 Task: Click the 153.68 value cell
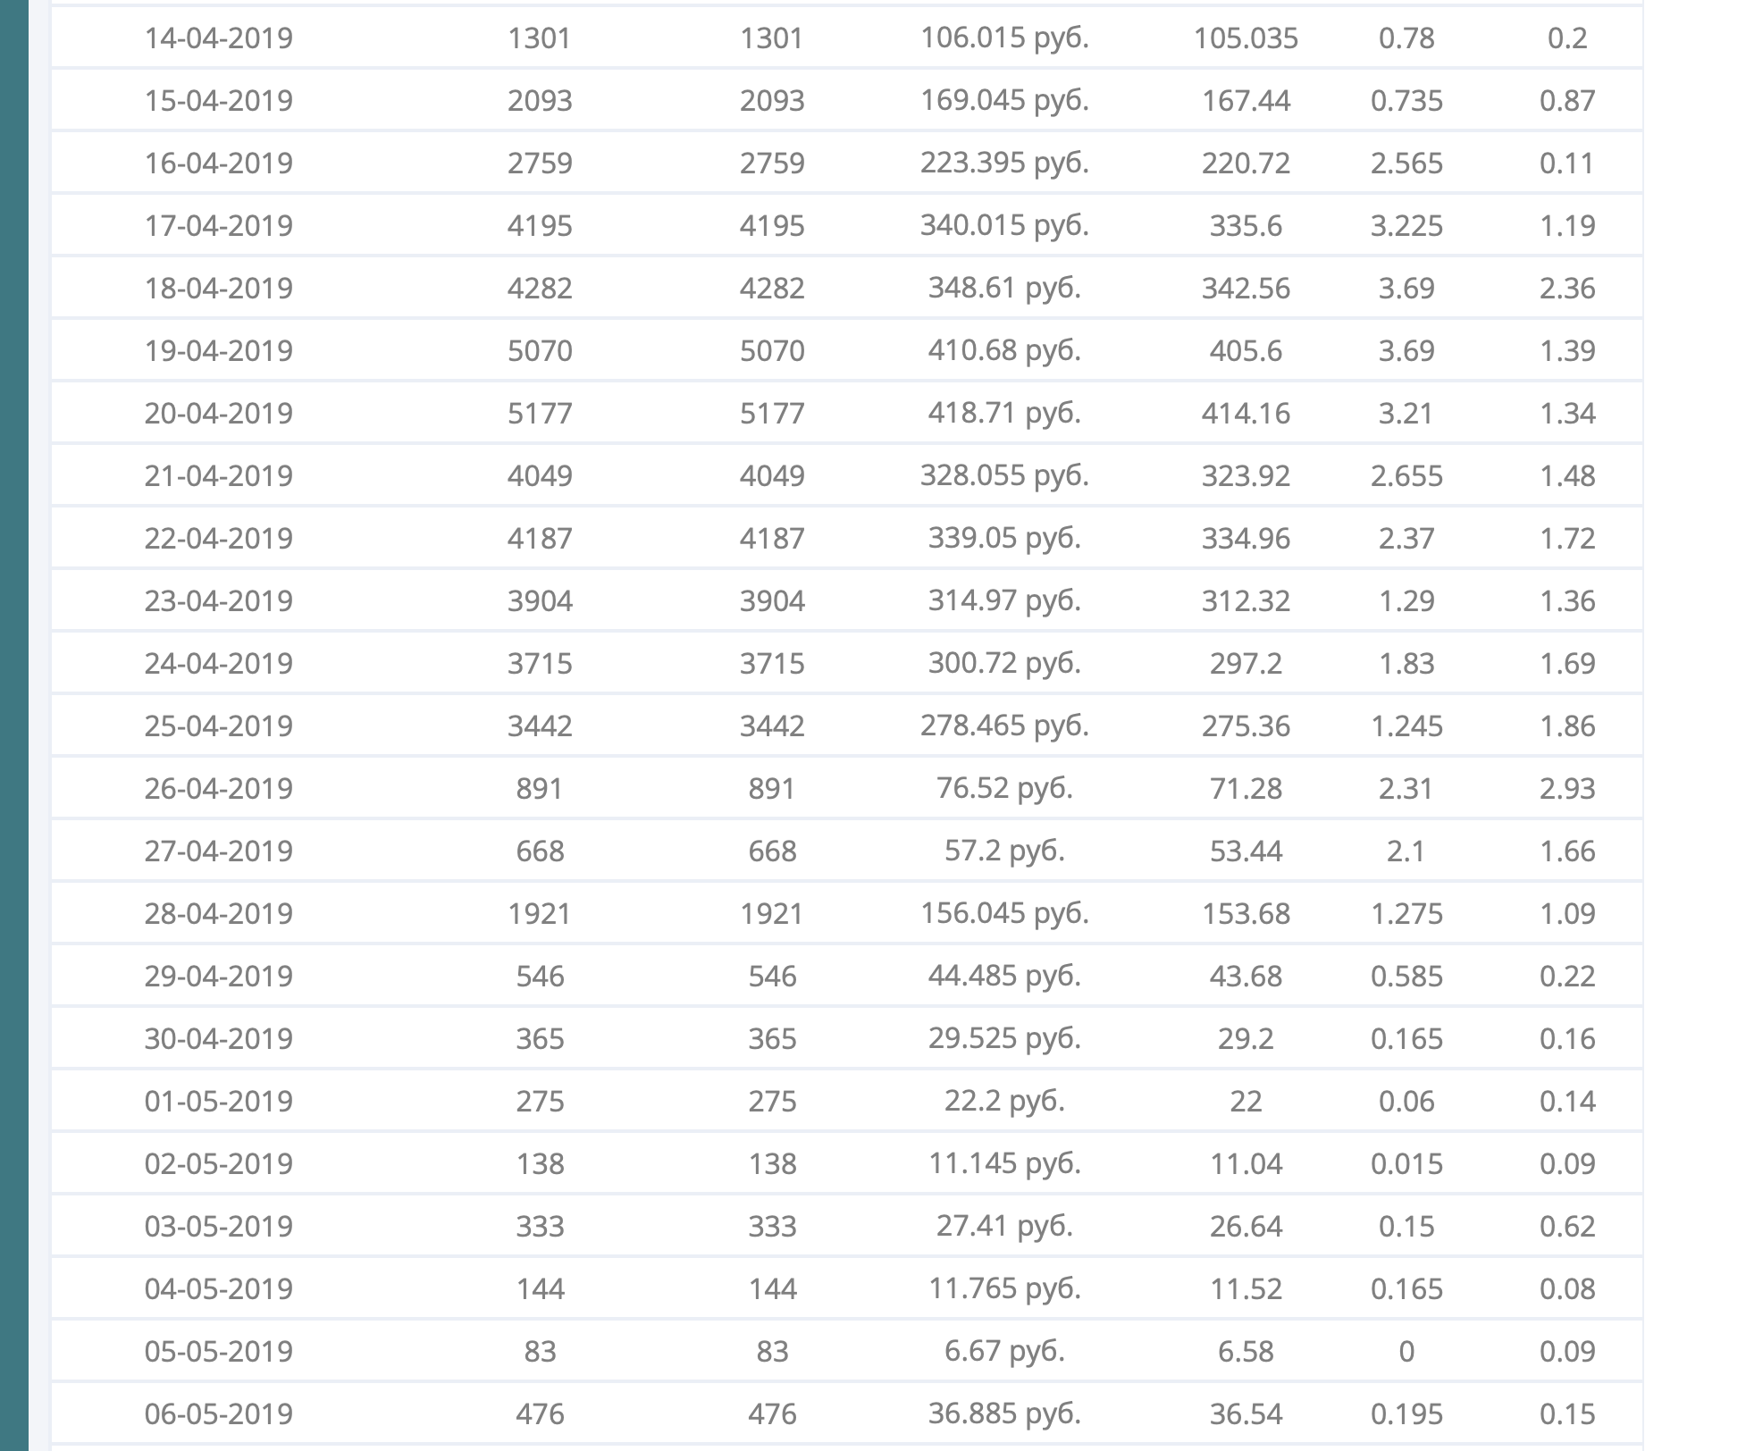[x=1246, y=913]
